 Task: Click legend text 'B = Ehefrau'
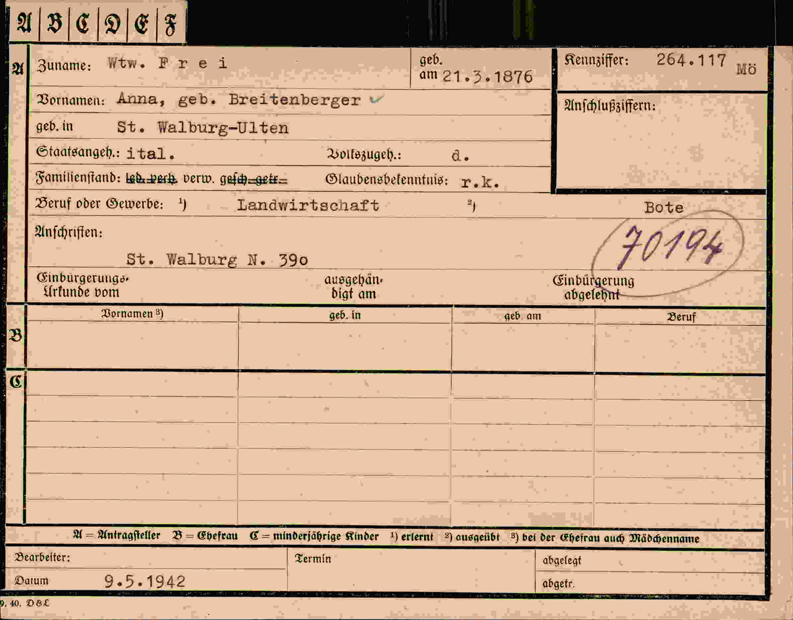205,536
